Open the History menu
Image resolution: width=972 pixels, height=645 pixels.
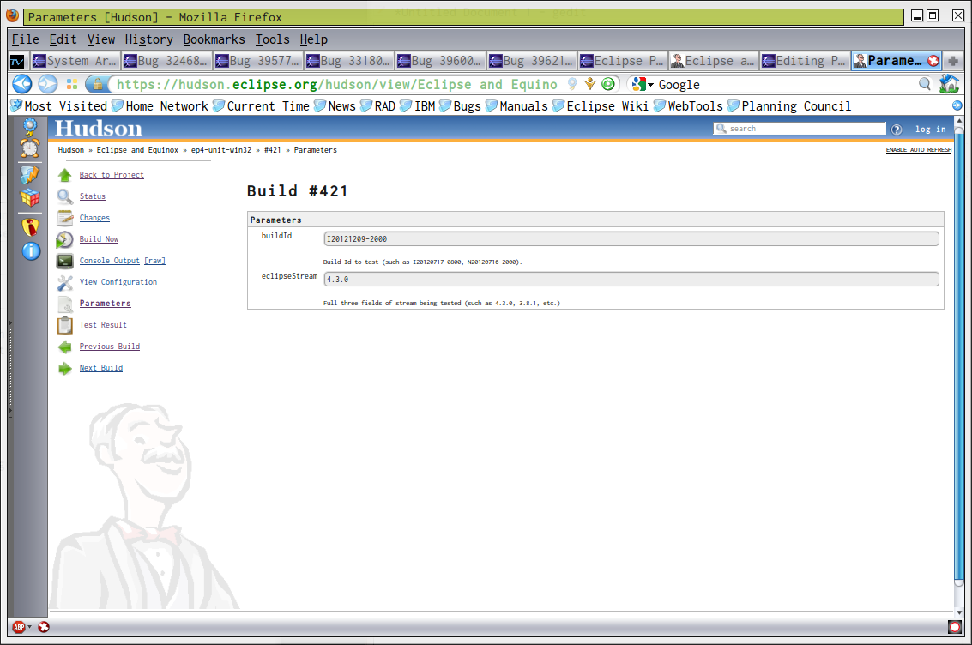[x=148, y=39]
